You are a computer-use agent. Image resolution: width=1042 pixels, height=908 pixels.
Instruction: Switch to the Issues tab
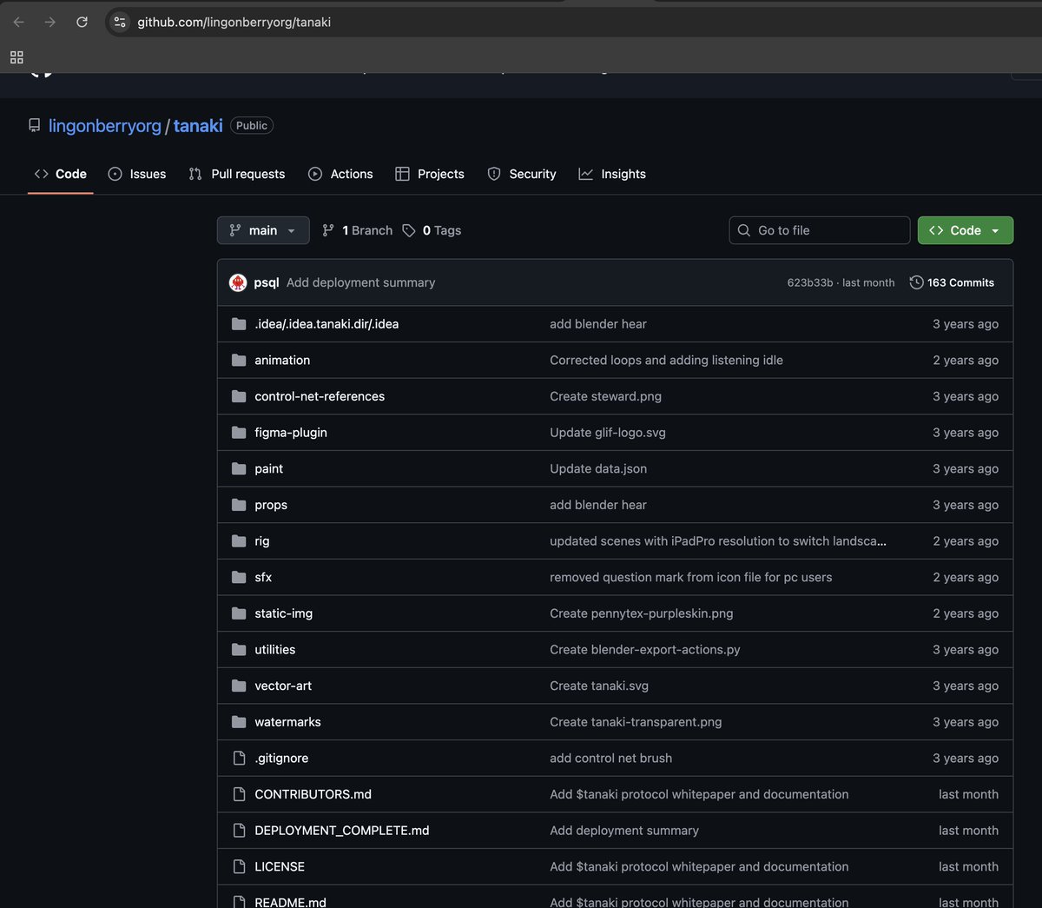[x=137, y=174]
